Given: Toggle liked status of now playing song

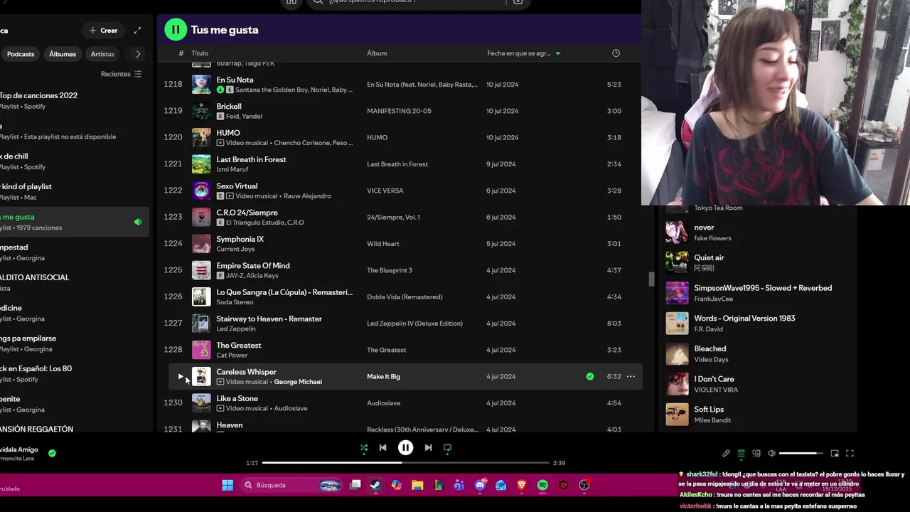Looking at the screenshot, I should [x=52, y=453].
